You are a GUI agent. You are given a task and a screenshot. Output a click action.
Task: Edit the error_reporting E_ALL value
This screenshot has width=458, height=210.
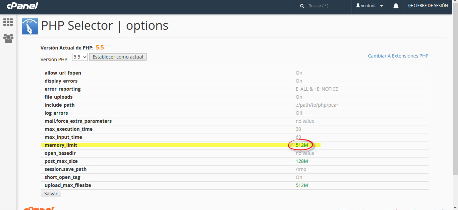click(317, 89)
